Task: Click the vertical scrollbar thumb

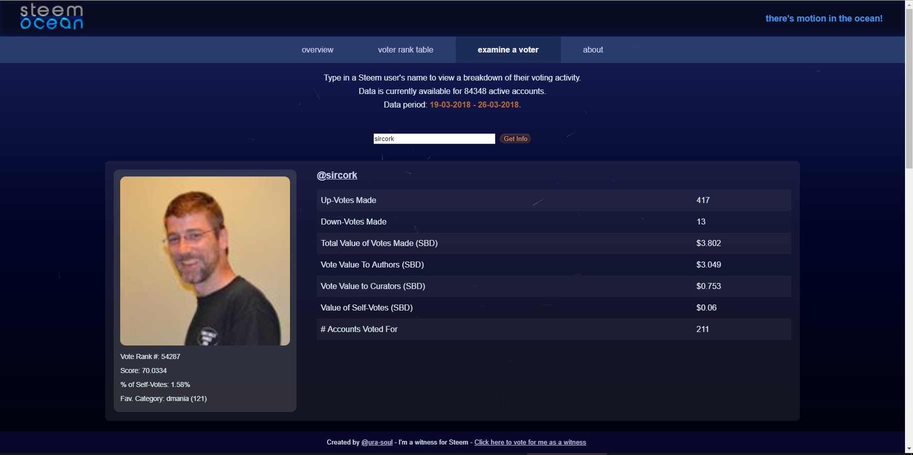Action: coord(909,89)
